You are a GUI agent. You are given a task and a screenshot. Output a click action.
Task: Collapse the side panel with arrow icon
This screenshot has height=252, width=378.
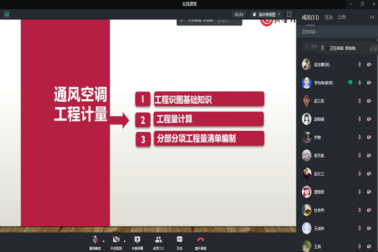coord(372,17)
